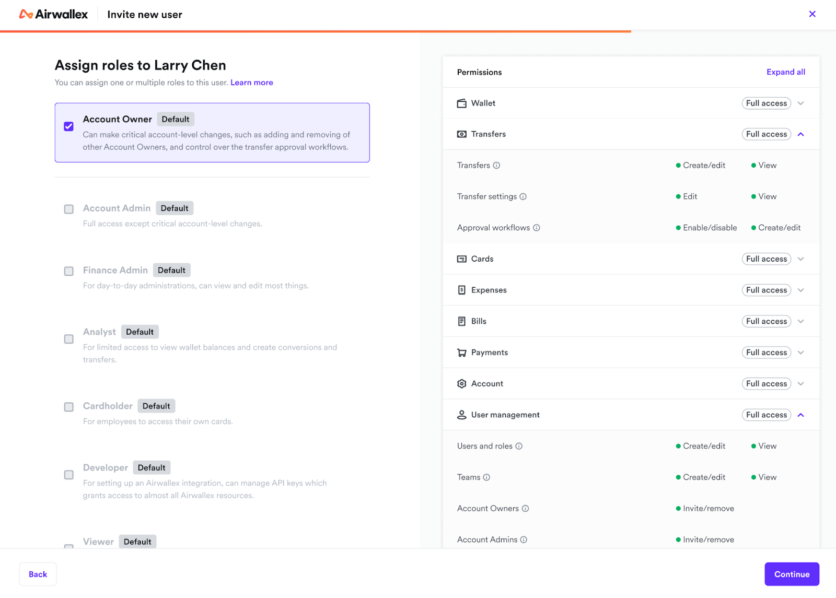Open the Expenses permissions row

[800, 290]
